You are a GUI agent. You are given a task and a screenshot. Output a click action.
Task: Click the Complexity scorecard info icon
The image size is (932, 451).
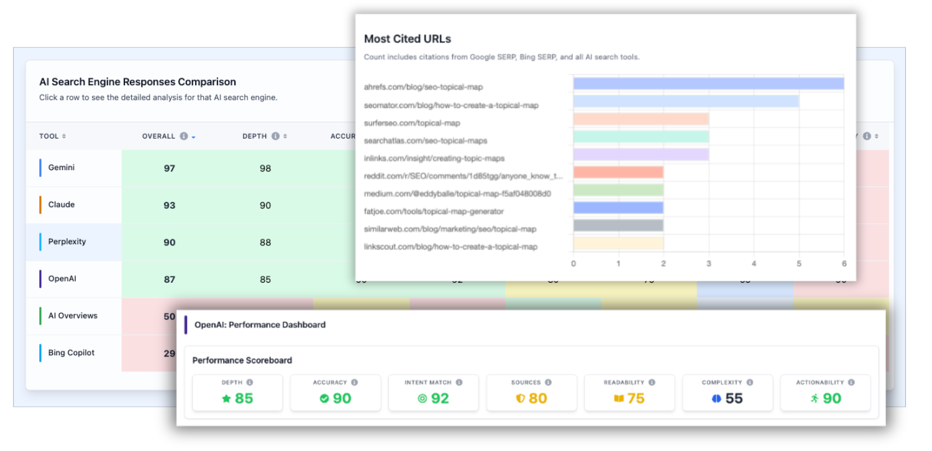(x=750, y=383)
